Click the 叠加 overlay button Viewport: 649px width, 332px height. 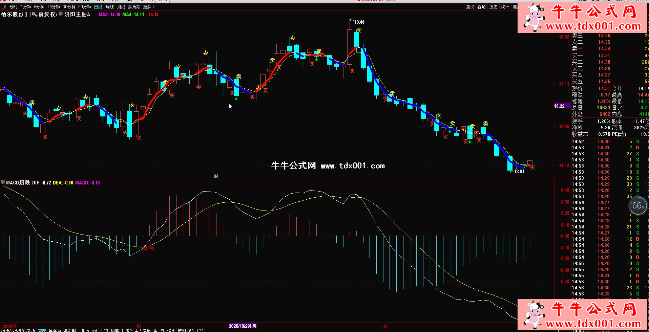coord(482,7)
